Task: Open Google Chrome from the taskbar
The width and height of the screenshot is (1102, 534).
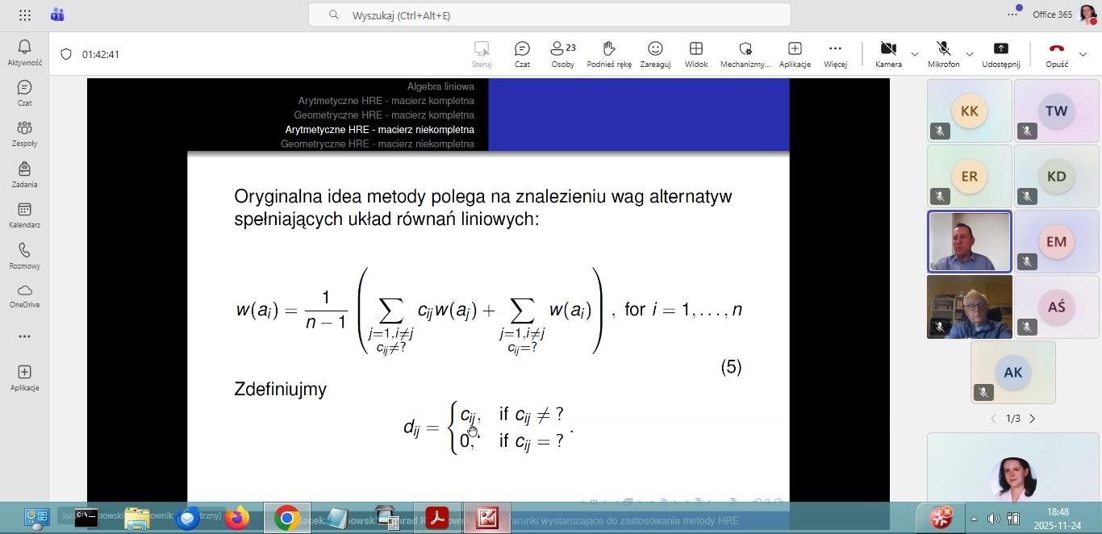Action: (x=286, y=518)
